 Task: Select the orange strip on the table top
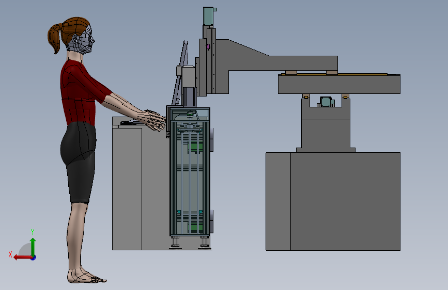tap(334, 74)
